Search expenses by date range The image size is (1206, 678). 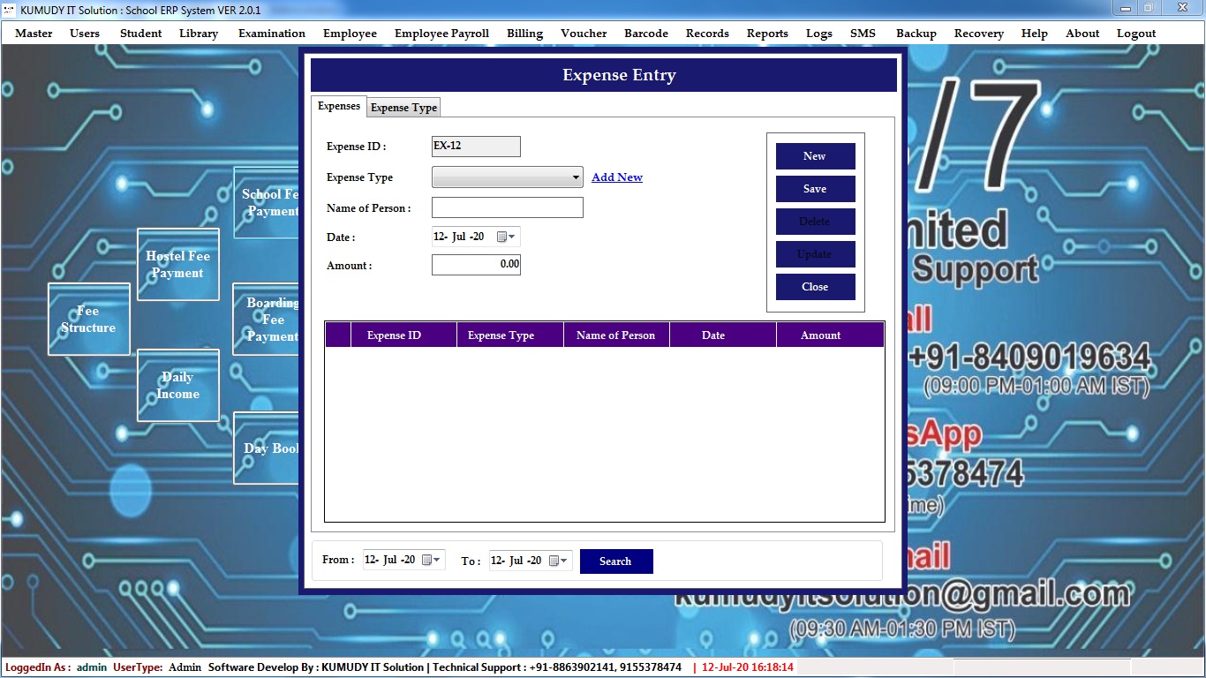tap(615, 561)
